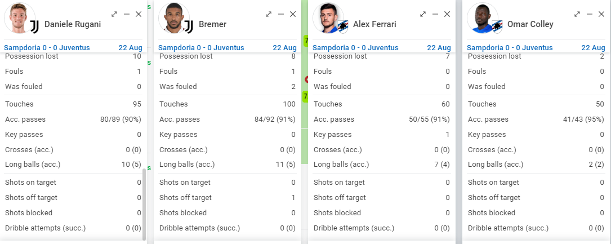Minimize Bremer's stats panel

coord(280,14)
